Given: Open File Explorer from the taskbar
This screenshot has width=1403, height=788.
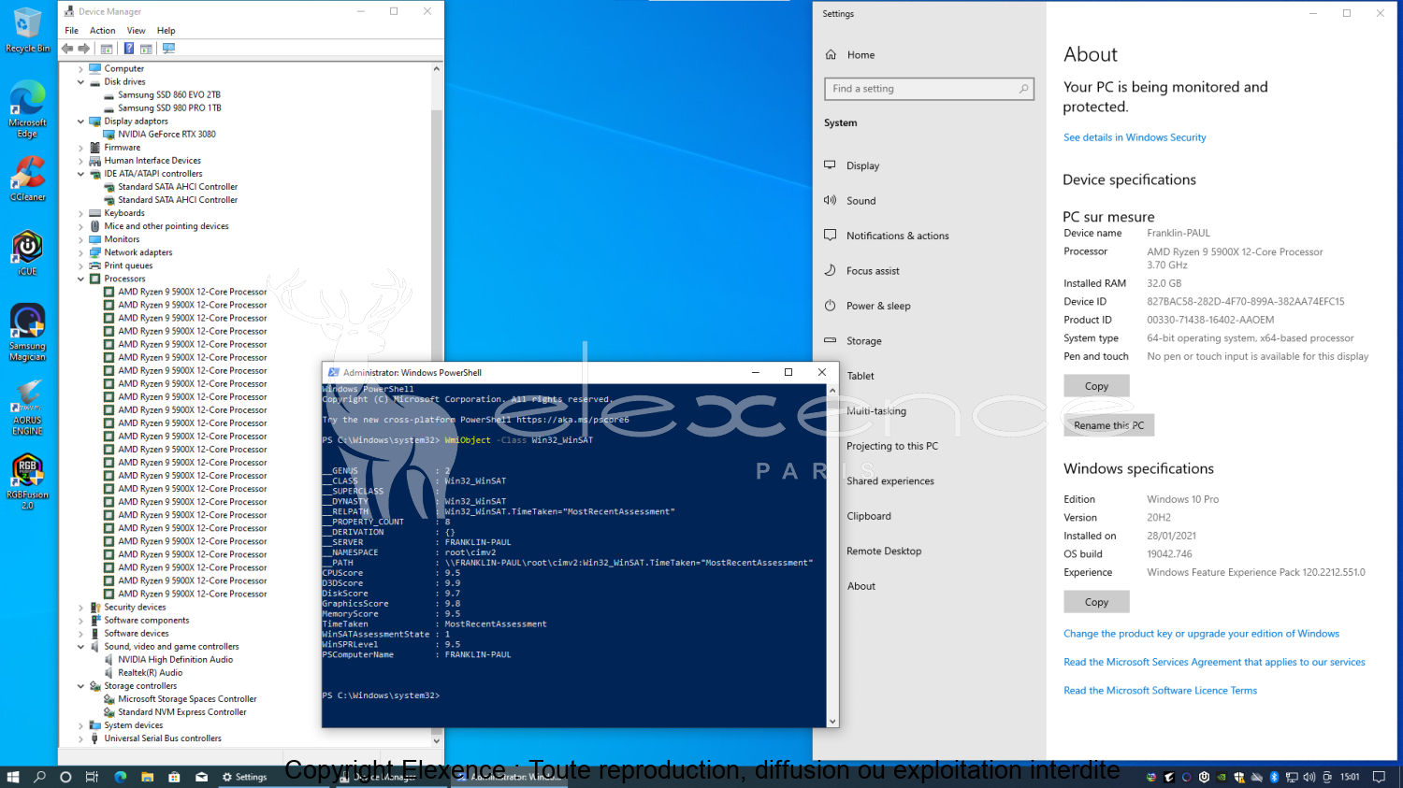Looking at the screenshot, I should tap(147, 777).
